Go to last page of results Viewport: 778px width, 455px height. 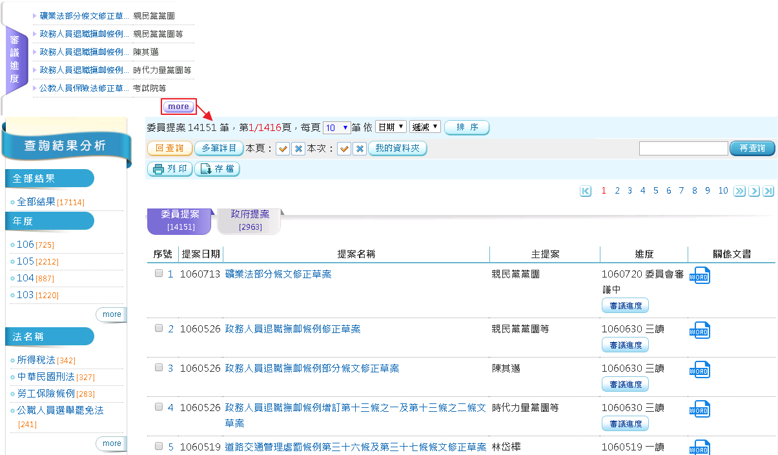coord(768,191)
